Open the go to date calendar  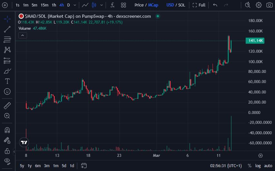tap(84, 166)
